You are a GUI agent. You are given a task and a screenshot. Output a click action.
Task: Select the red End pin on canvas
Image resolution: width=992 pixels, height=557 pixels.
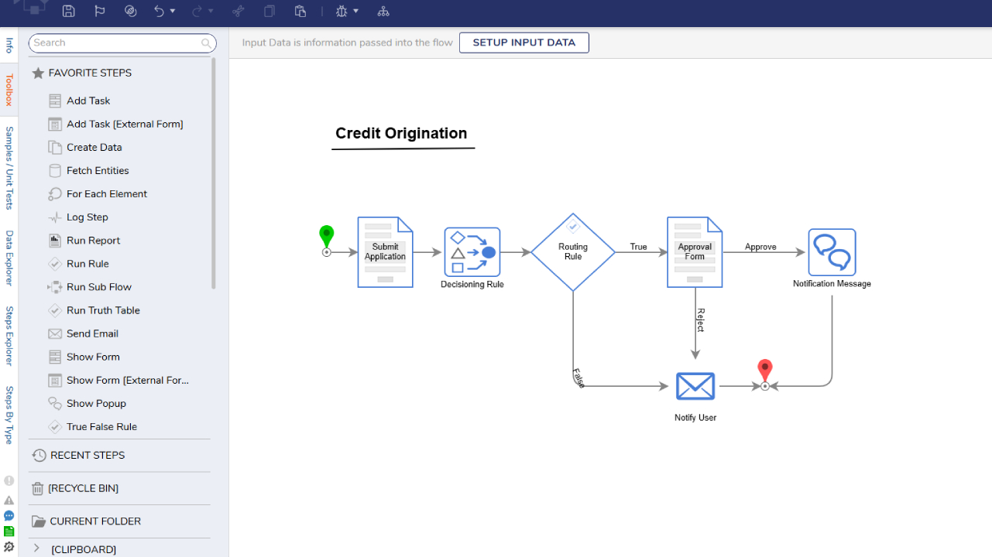click(x=765, y=374)
